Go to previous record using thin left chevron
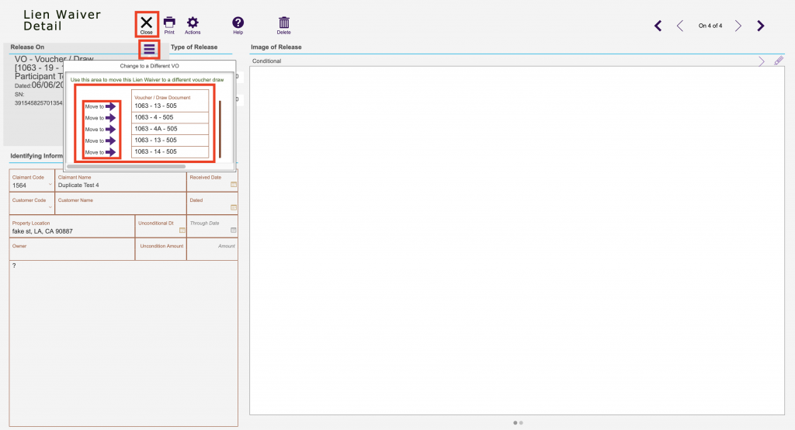The image size is (795, 430). coord(680,26)
